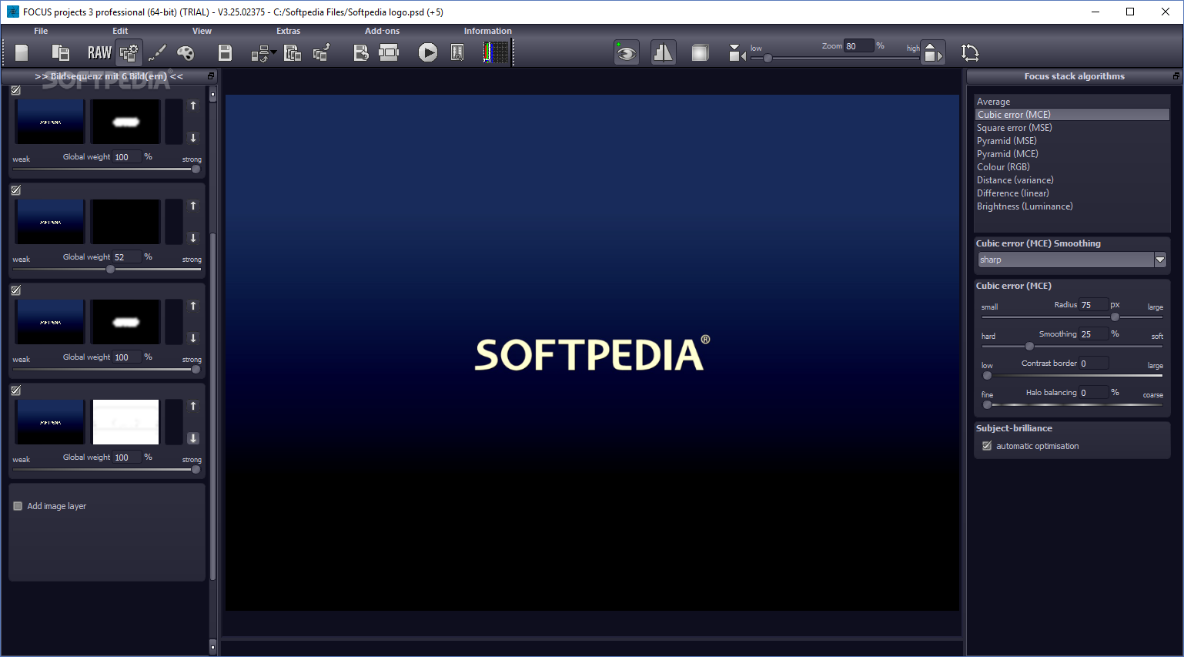Select Brightness (Luminance) algorithm

[1072, 206]
